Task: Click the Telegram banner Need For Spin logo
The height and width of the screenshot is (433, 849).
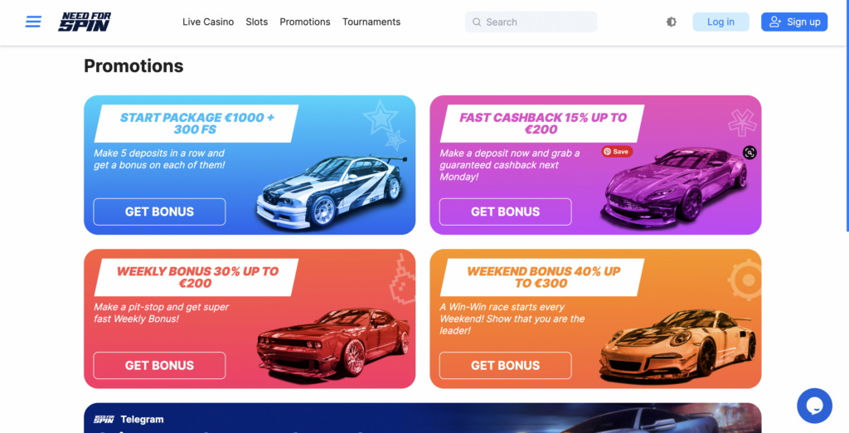Action: coord(104,420)
